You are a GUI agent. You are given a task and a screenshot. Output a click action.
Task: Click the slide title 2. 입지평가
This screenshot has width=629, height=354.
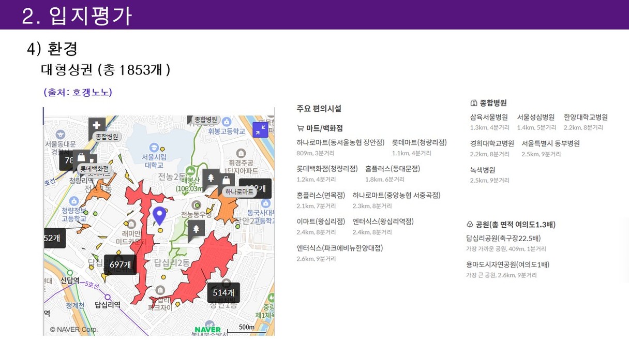click(x=77, y=16)
